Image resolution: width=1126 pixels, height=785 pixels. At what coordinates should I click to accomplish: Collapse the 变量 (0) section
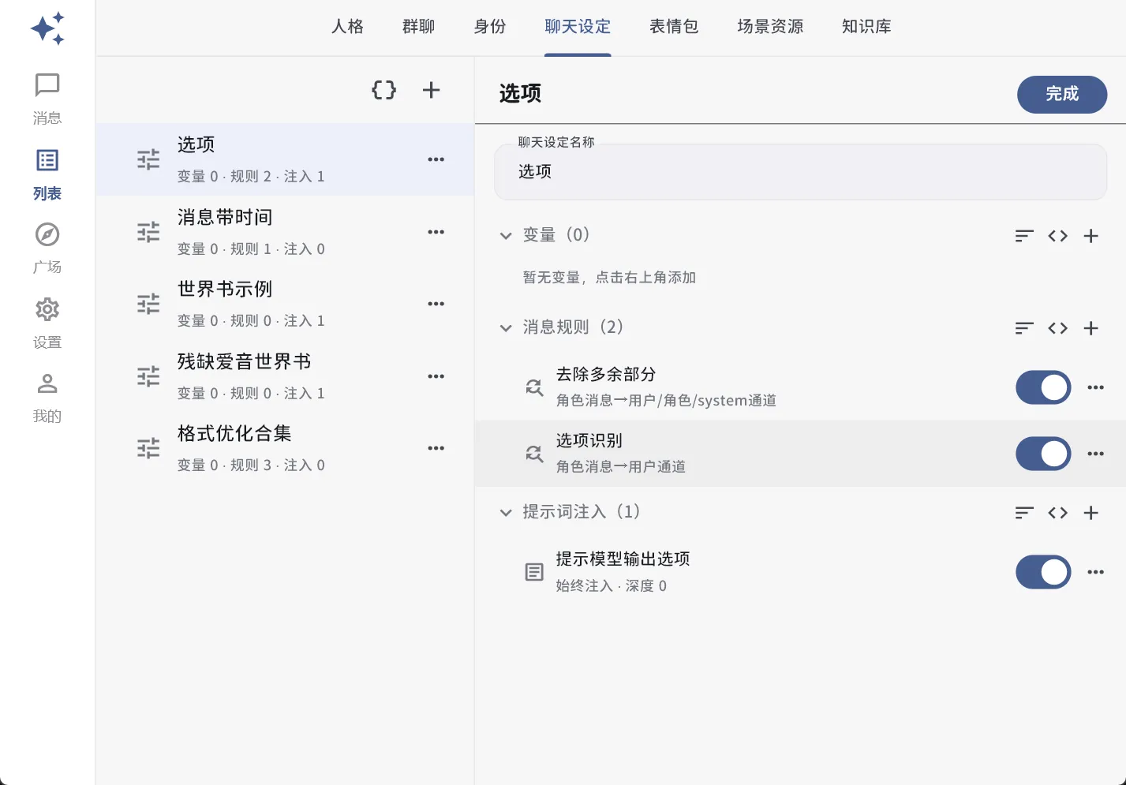pos(506,236)
